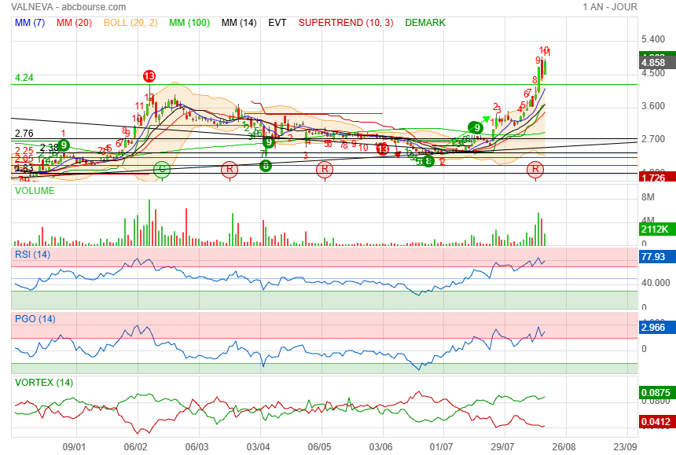Click the 23/09 date axis label
The height and width of the screenshot is (455, 676).
[625, 447]
